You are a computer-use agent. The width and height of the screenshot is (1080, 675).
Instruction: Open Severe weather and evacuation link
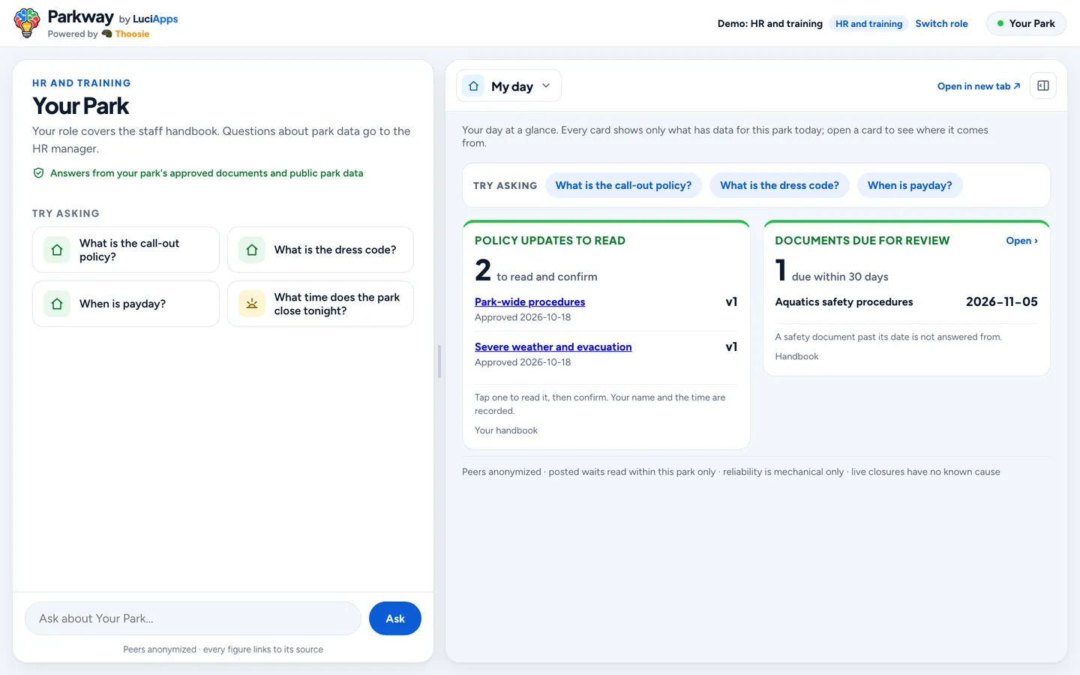coord(553,346)
